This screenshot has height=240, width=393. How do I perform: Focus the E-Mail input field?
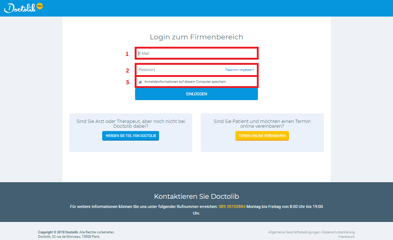point(196,53)
